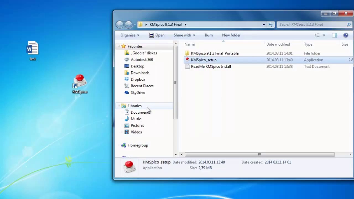Image resolution: width=354 pixels, height=199 pixels.
Task: Select the Homegroup tree item
Action: coord(138,145)
